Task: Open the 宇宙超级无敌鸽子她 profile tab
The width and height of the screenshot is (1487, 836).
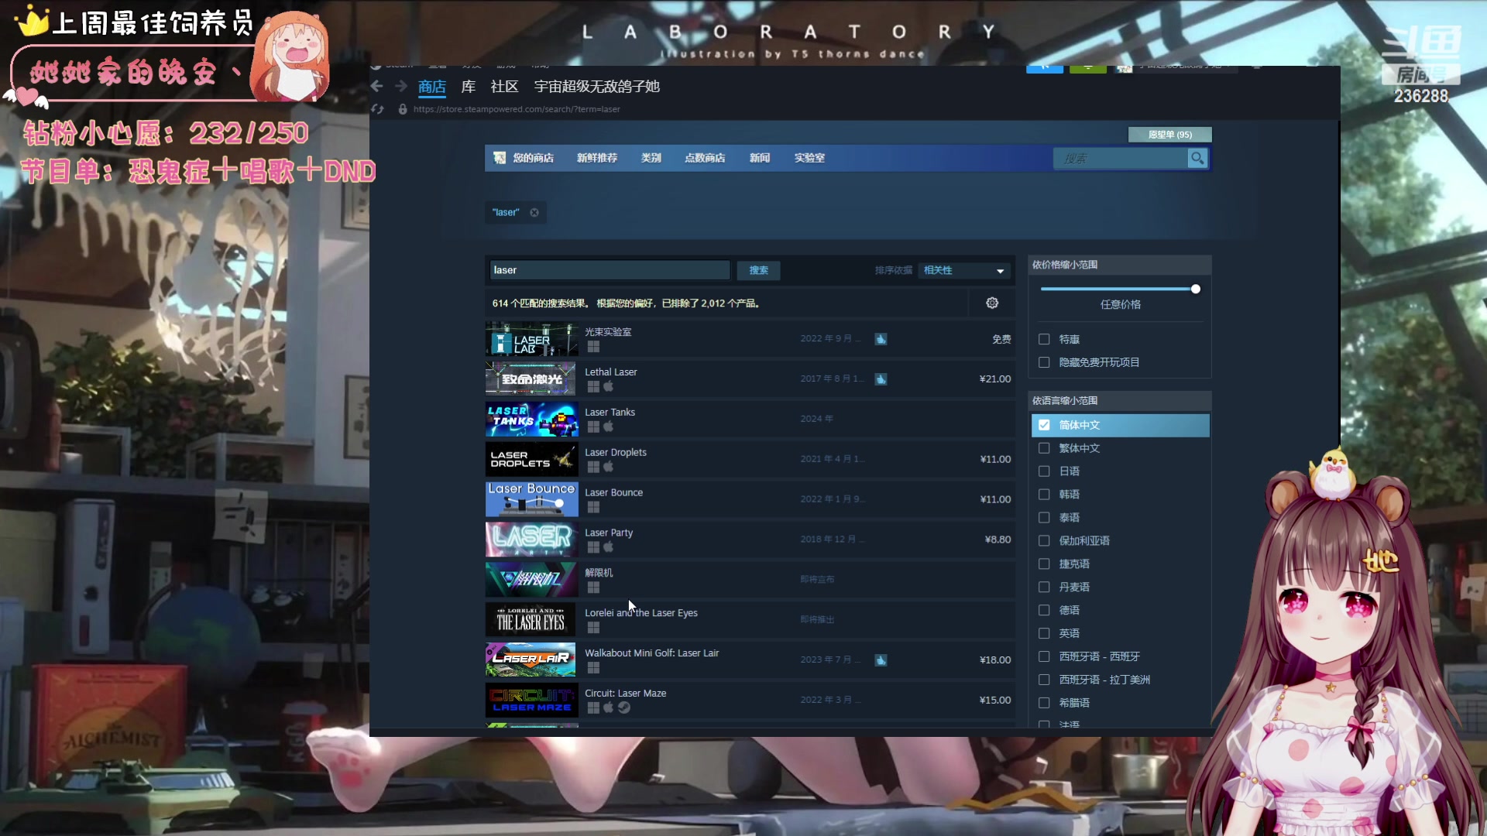Action: click(x=596, y=87)
